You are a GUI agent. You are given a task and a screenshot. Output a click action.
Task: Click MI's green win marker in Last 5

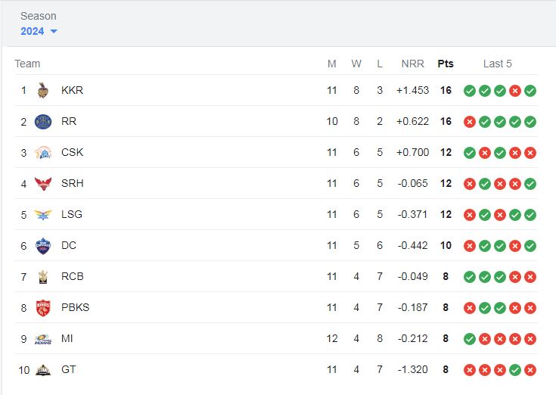470,339
